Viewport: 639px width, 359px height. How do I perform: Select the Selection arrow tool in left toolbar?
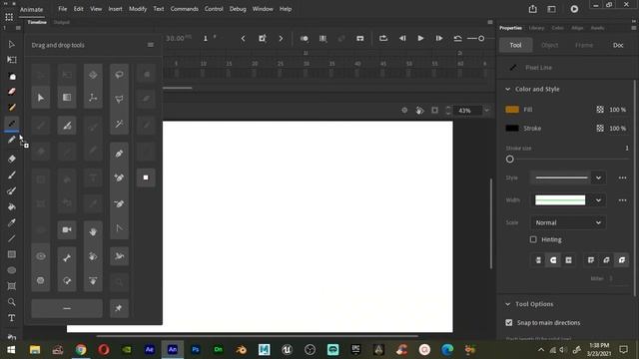tap(11, 44)
